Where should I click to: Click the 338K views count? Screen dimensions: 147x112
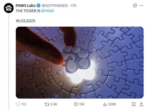coord(112,104)
